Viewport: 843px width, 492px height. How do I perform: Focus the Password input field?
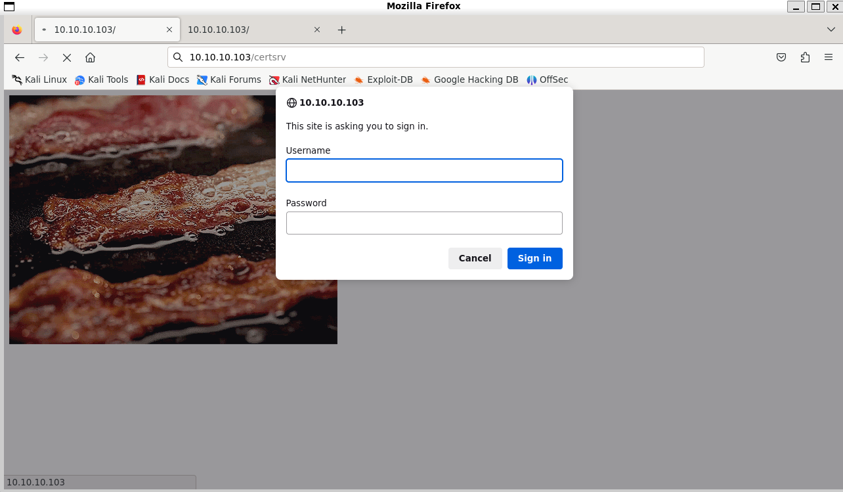coord(424,223)
